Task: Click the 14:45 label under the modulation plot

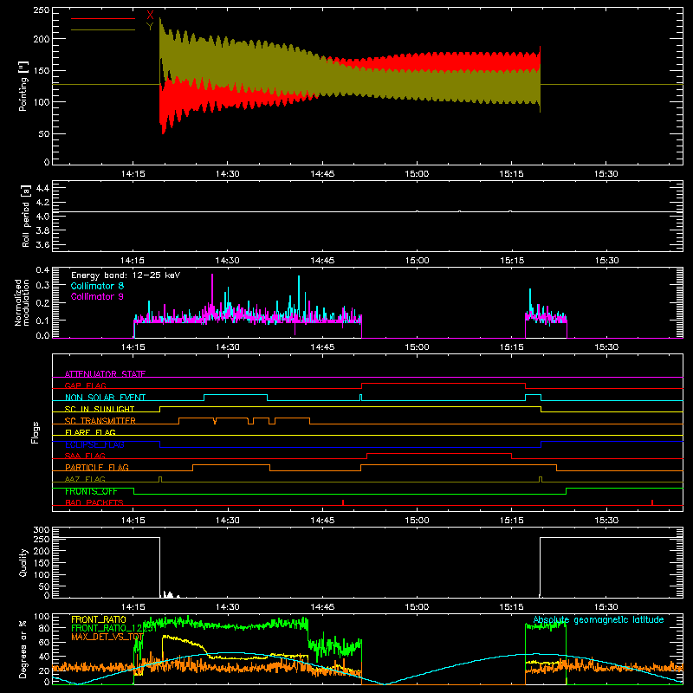Action: [322, 347]
